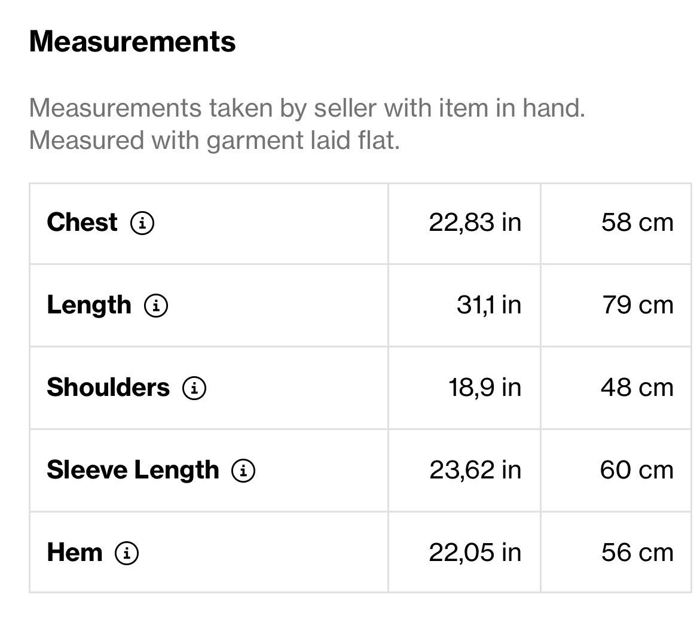The height and width of the screenshot is (622, 700).
Task: Select the 48 cm shoulders value
Action: (637, 387)
